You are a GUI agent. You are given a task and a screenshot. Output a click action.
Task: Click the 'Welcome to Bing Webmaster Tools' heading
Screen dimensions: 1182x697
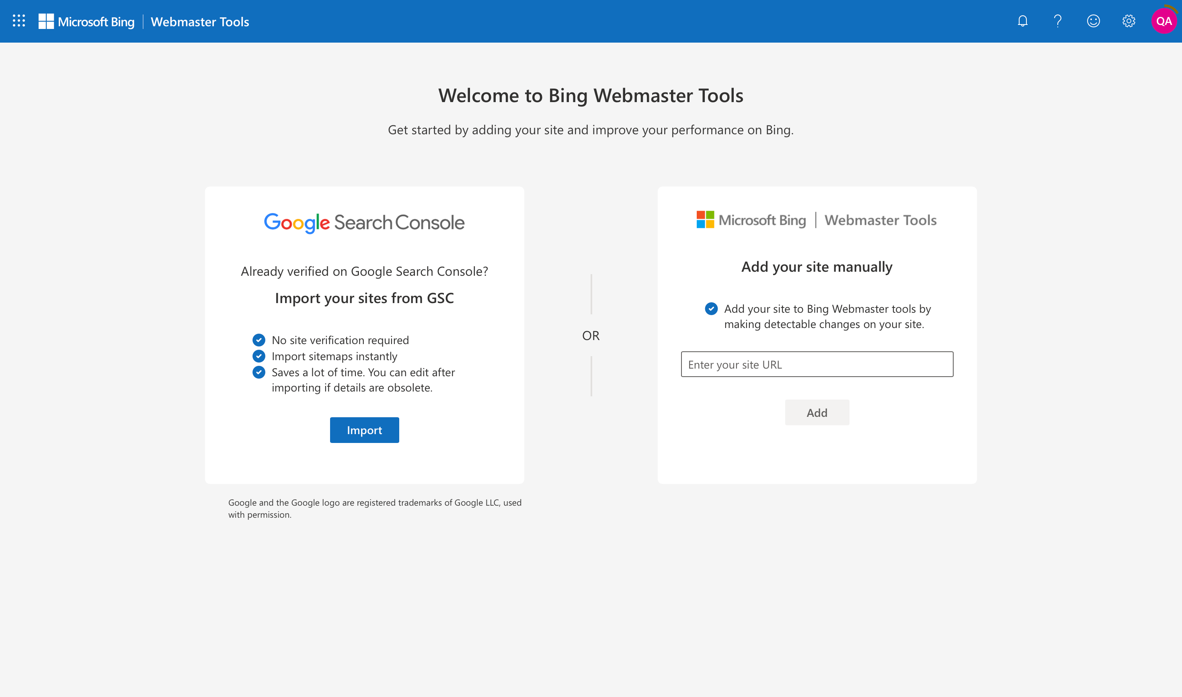tap(591, 95)
